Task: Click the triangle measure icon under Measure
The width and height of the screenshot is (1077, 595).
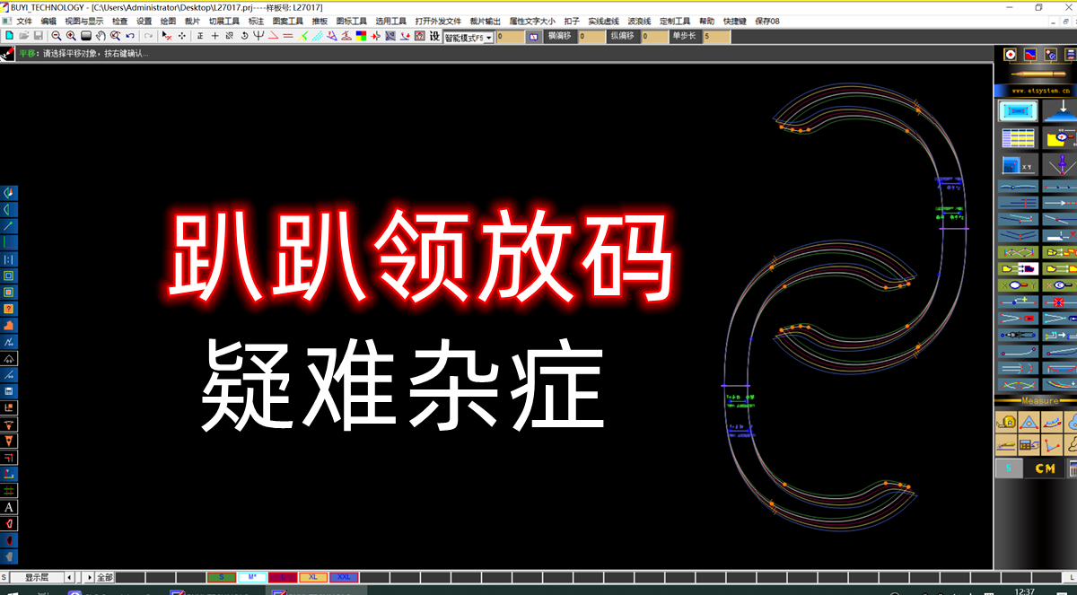Action: (x=1029, y=421)
